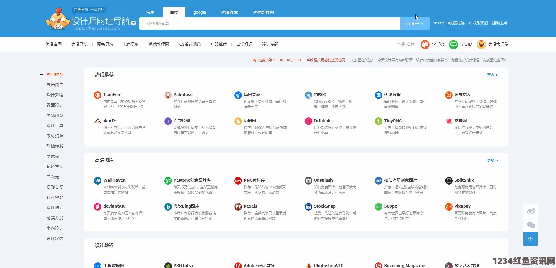The image size is (556, 268).
Task: Open the 联系我们 link
Action: point(478,23)
